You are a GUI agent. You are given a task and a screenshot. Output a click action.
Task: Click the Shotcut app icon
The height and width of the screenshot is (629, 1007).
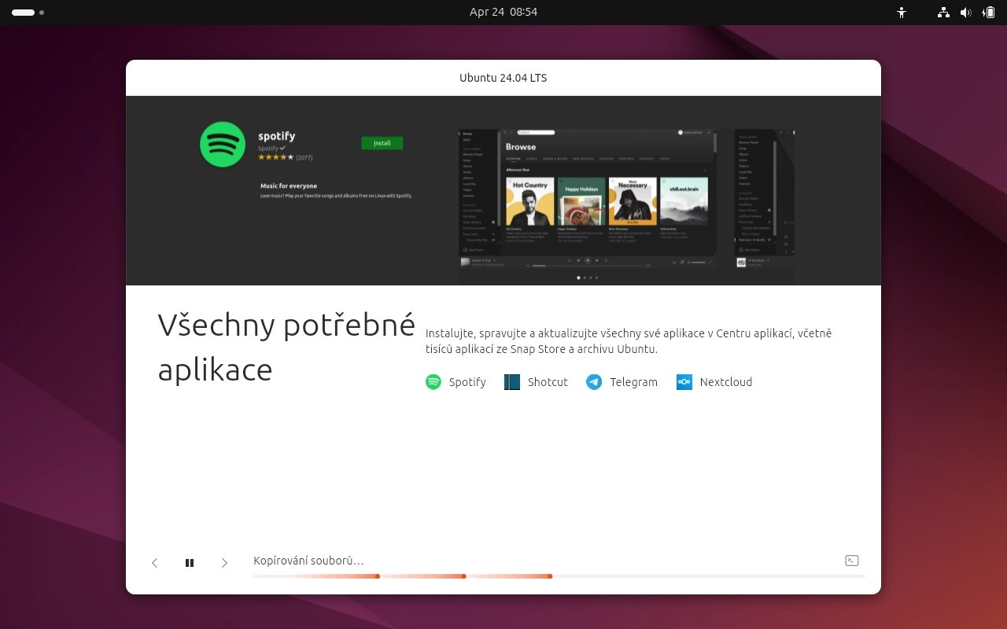512,382
